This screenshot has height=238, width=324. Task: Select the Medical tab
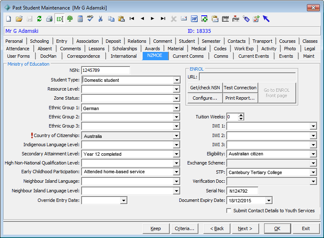pyautogui.click(x=198, y=49)
